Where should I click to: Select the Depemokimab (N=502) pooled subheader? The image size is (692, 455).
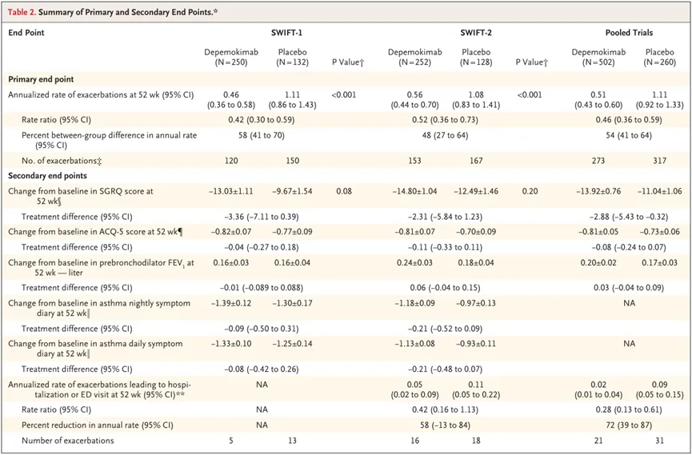[598, 57]
